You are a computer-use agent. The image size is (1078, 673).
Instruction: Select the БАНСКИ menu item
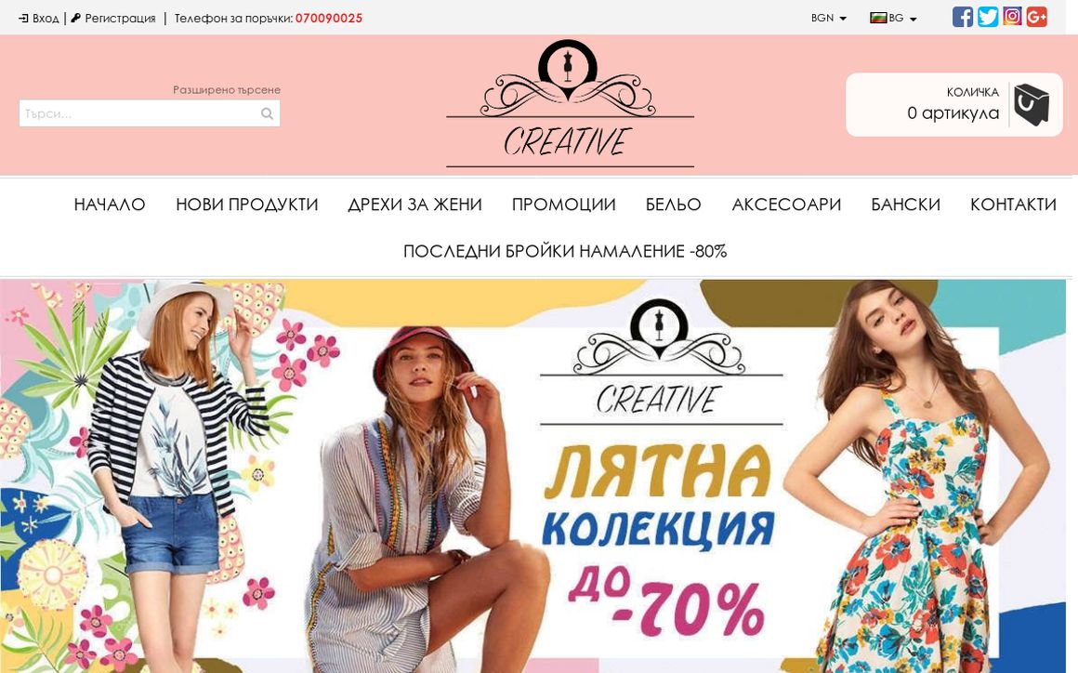(905, 205)
